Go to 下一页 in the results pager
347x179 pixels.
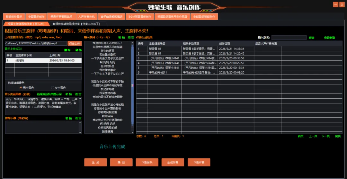click(x=325, y=136)
